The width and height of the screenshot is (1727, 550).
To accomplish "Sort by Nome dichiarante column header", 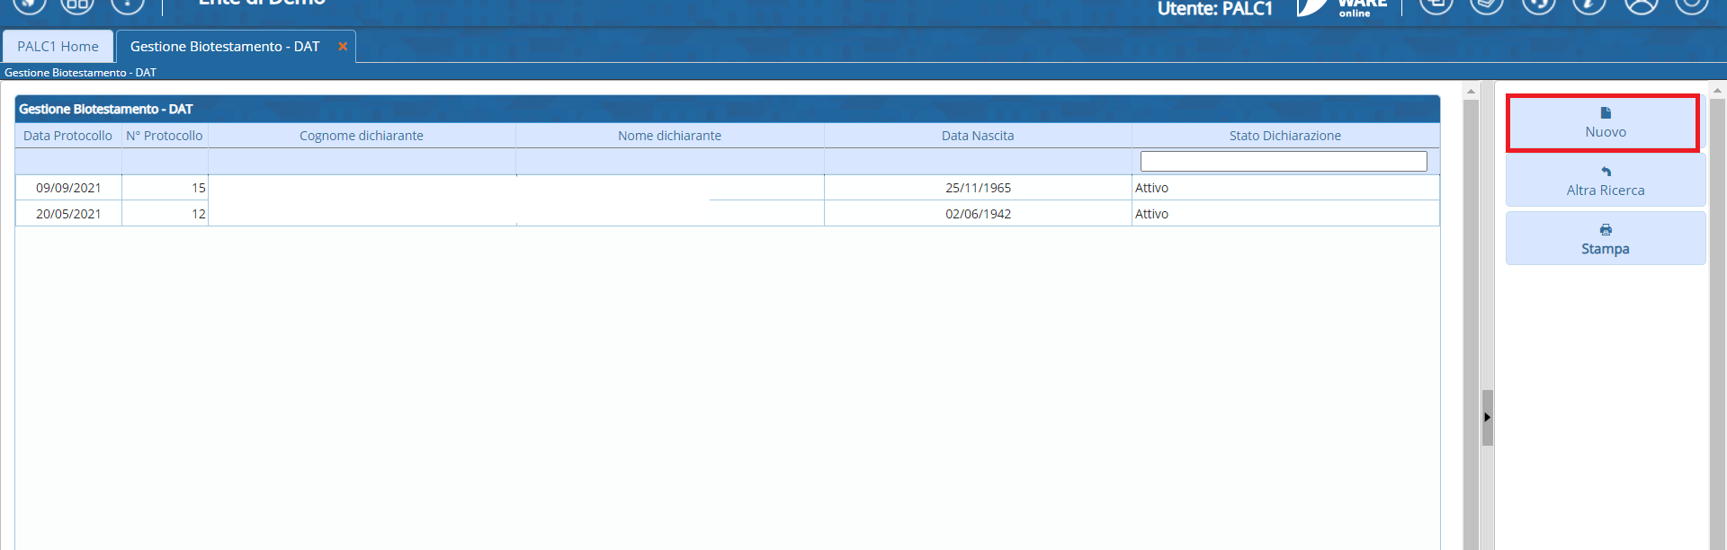I will click(670, 136).
